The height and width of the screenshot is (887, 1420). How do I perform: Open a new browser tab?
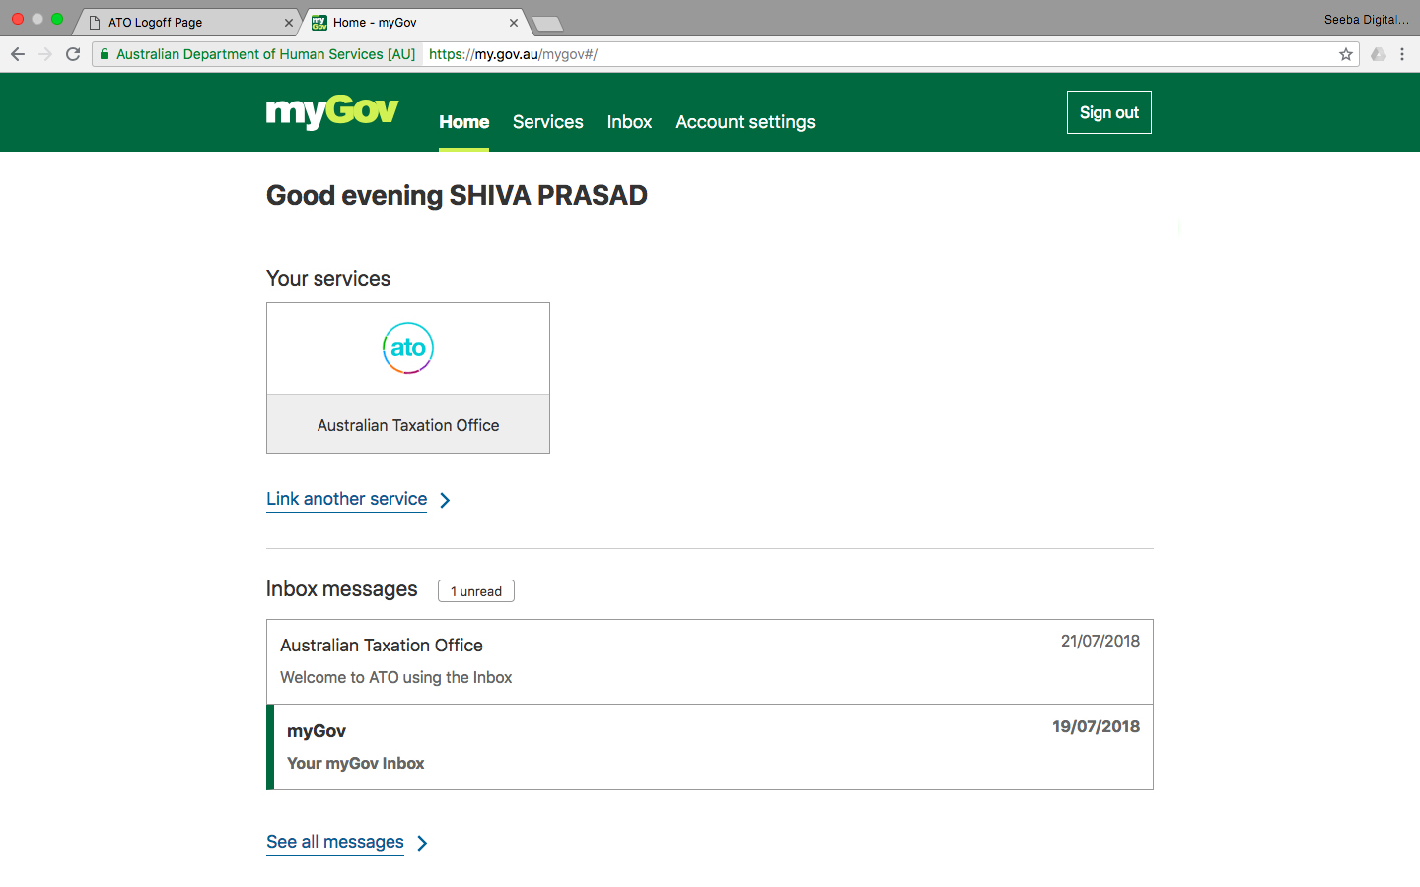(x=546, y=24)
